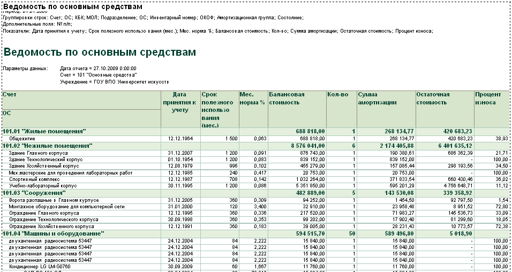
Task: Click the 'Ограждение Технологического корпуса' row name
Action: 54,220
